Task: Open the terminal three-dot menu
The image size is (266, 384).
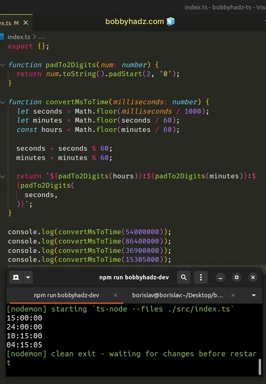Action: (x=201, y=277)
